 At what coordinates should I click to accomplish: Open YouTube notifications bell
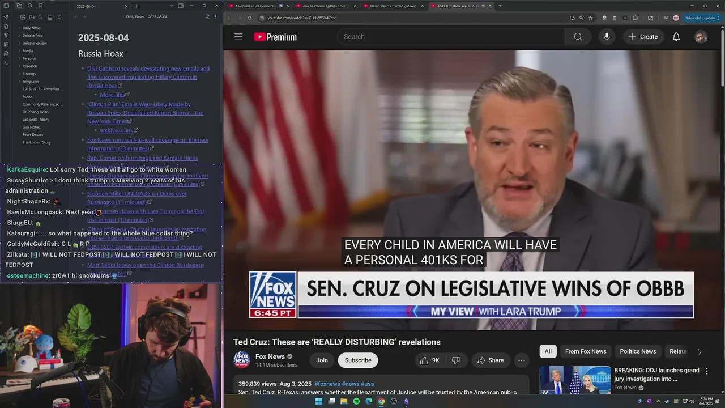(676, 37)
